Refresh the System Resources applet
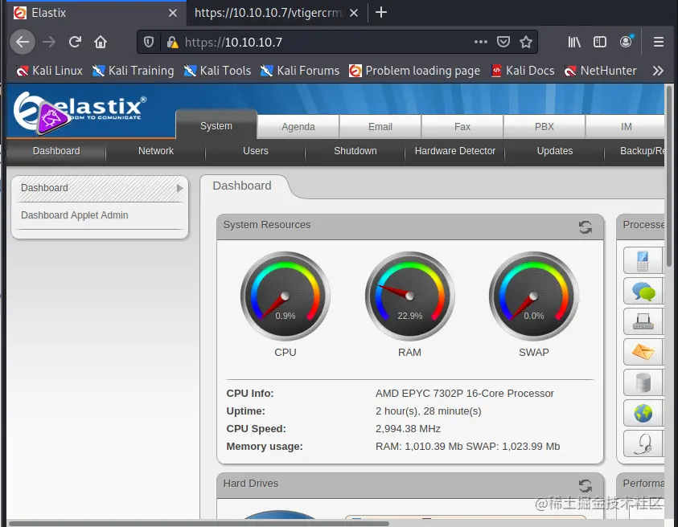The image size is (678, 527). click(585, 227)
